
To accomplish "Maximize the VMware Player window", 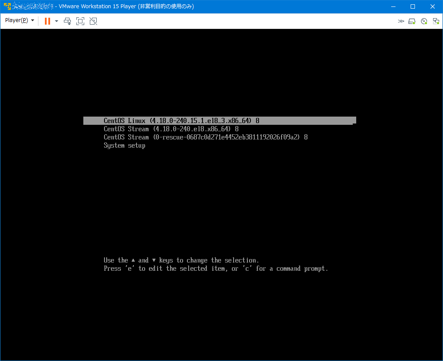I will pyautogui.click(x=413, y=6).
